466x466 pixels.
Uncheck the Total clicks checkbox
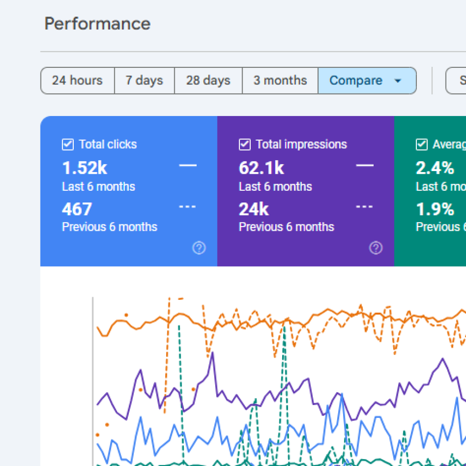click(x=68, y=145)
